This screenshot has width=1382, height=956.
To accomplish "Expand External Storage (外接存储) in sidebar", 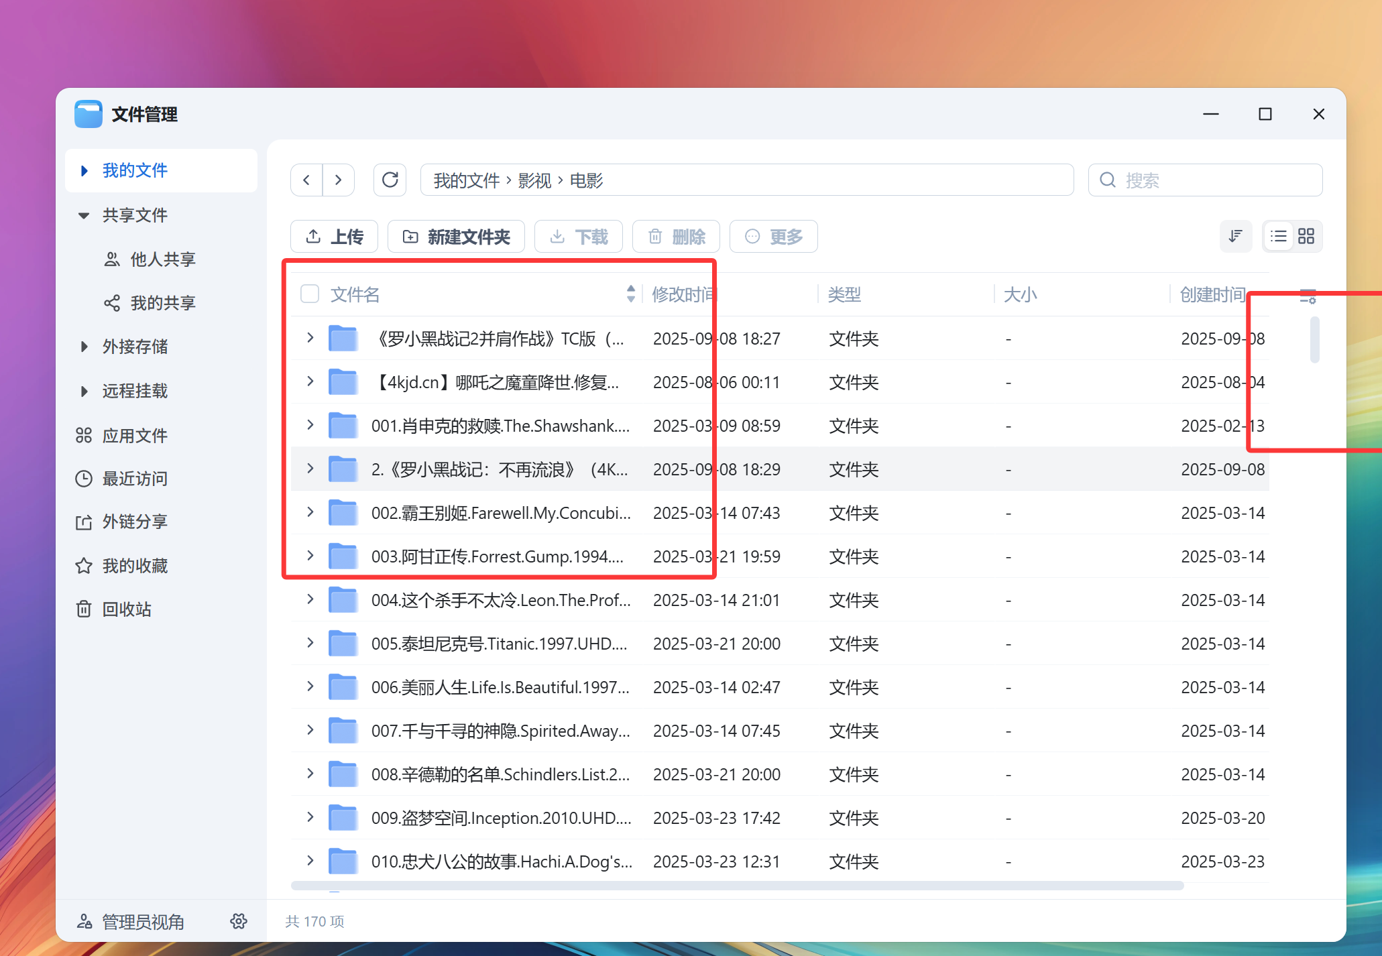I will (84, 347).
